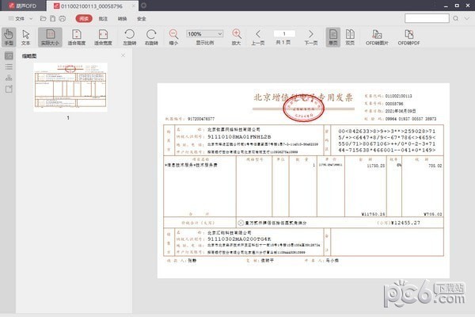The width and height of the screenshot is (475, 317).
Task: Go to the next page
Action: point(311,37)
